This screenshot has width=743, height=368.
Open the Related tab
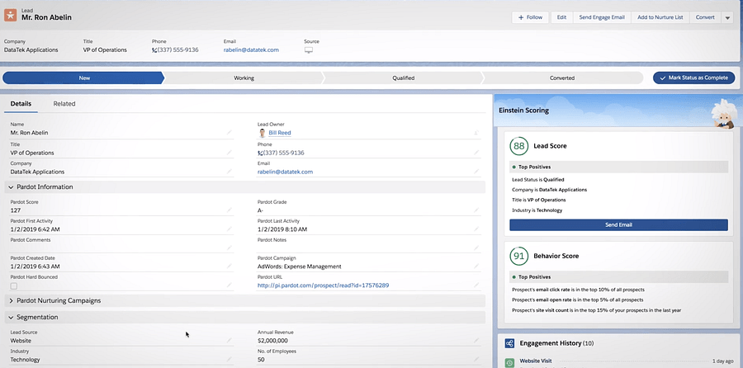point(64,104)
